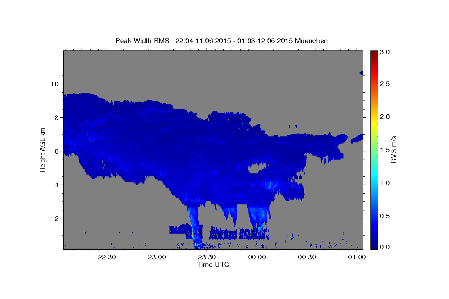Click the 23:30 time tick label

click(207, 257)
